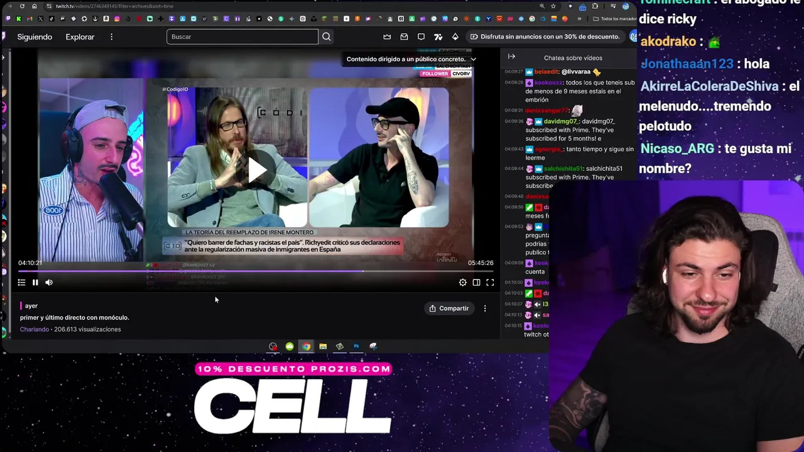Open File Explorer folder in taskbar
The height and width of the screenshot is (452, 804).
pyautogui.click(x=323, y=347)
